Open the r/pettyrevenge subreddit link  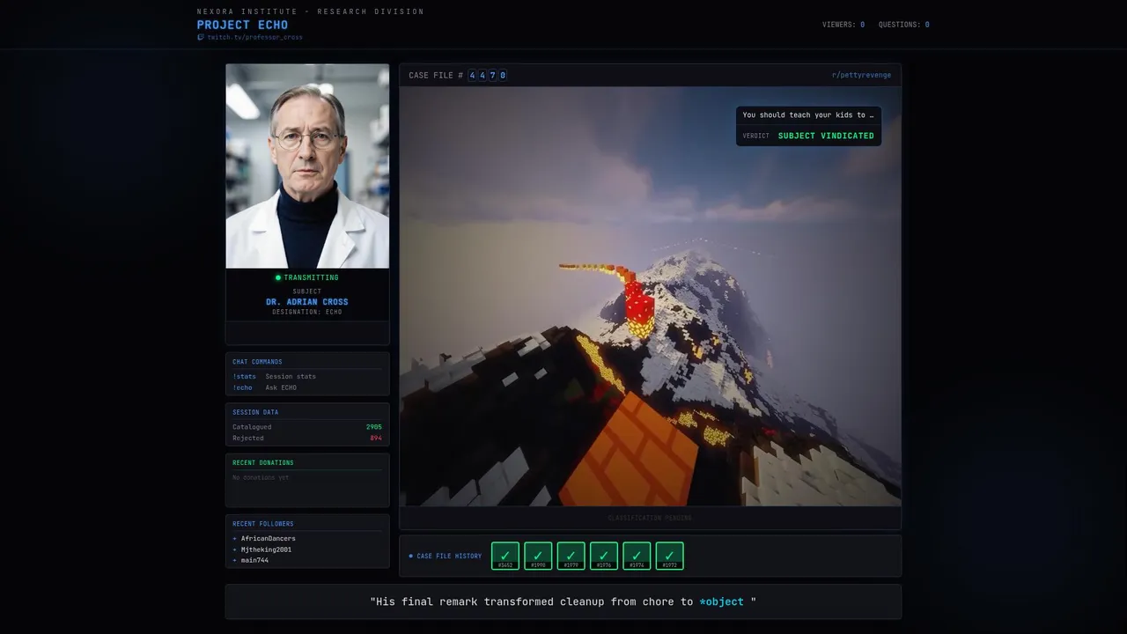pos(861,75)
